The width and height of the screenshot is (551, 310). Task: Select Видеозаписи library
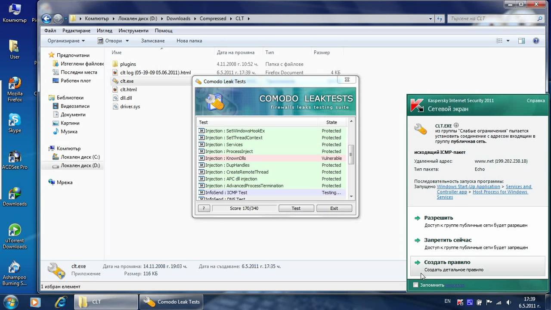(75, 106)
